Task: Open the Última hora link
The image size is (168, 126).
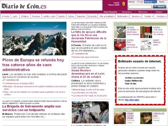Action: [143, 12]
